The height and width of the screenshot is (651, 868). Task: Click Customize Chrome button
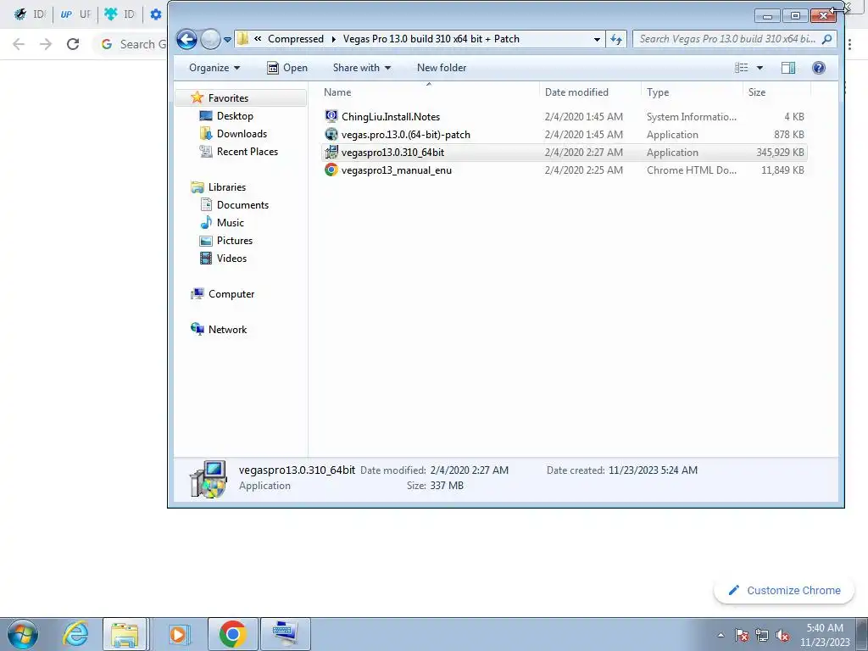[x=784, y=591]
